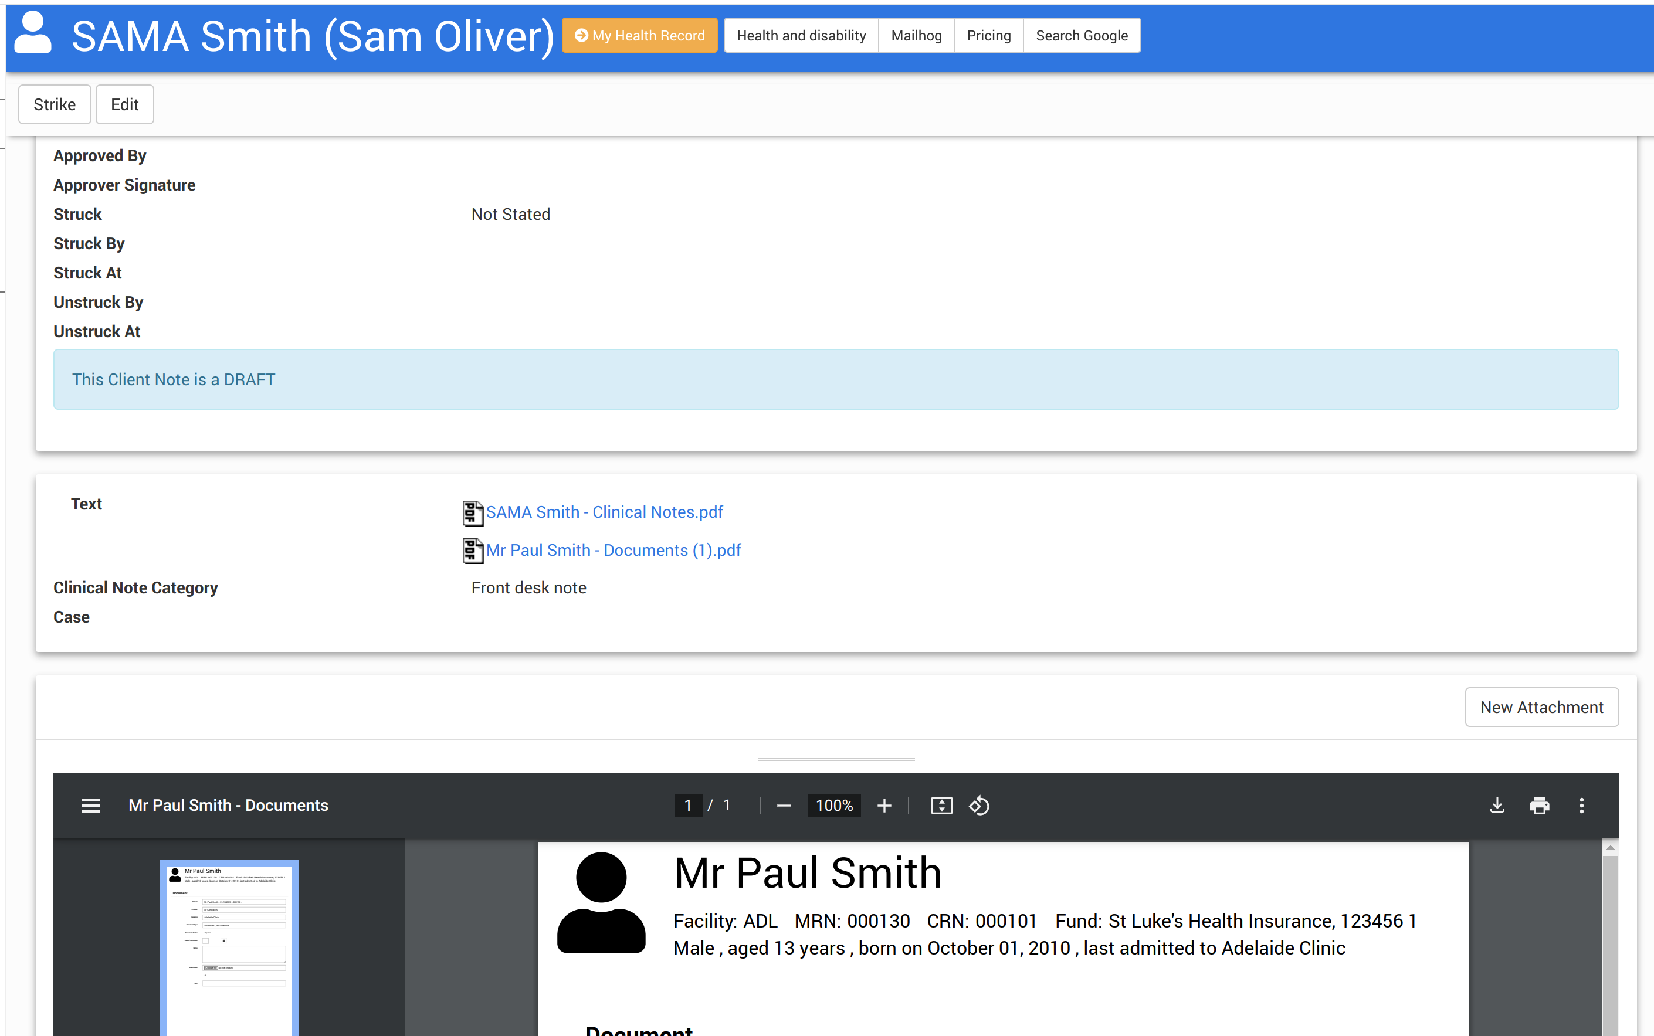Toggle the PDF viewer sidebar menu icon

(x=90, y=806)
